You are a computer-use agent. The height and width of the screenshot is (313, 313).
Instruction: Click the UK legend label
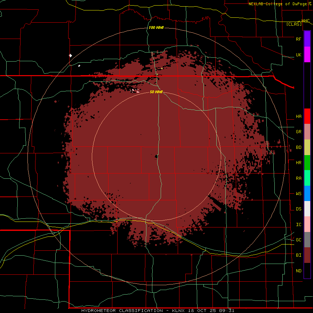coord(298,55)
